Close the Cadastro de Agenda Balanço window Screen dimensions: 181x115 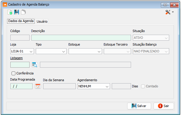click(x=174, y=5)
